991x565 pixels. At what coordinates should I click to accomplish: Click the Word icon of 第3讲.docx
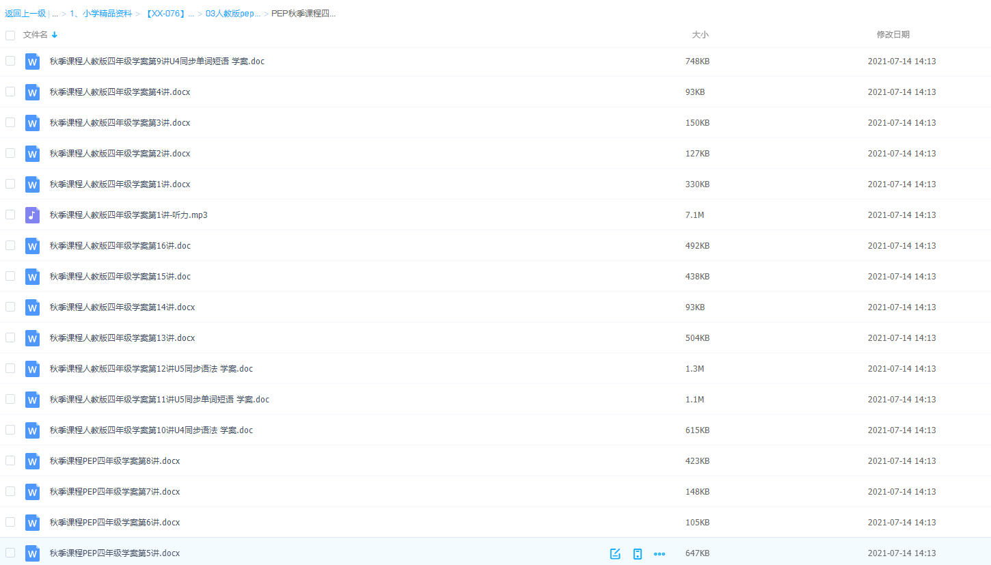32,123
